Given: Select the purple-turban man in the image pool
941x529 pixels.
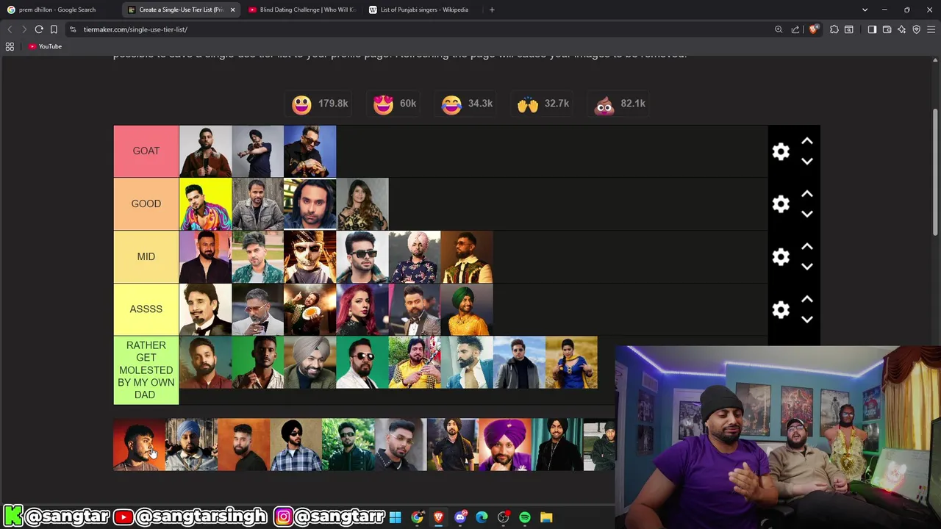Looking at the screenshot, I should click(x=504, y=445).
